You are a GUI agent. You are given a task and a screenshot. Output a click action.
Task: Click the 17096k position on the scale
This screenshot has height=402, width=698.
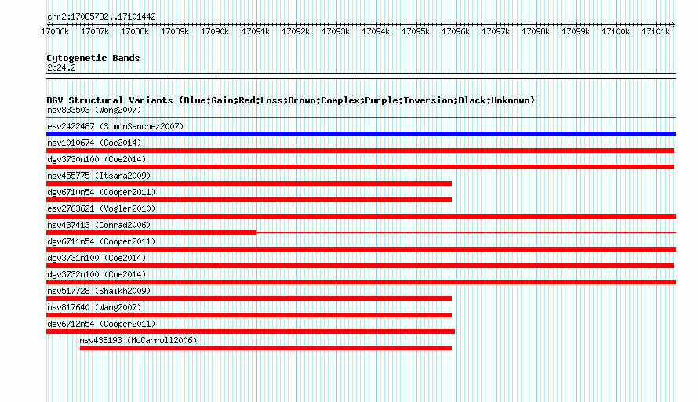tap(456, 31)
